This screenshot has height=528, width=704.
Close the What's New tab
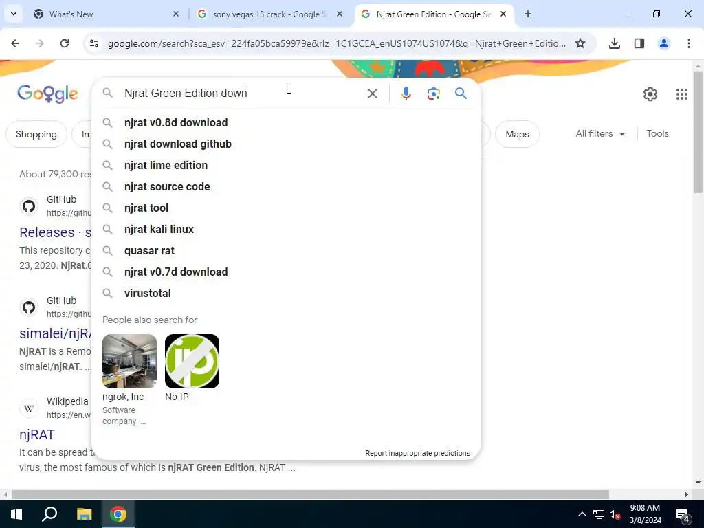(x=176, y=14)
